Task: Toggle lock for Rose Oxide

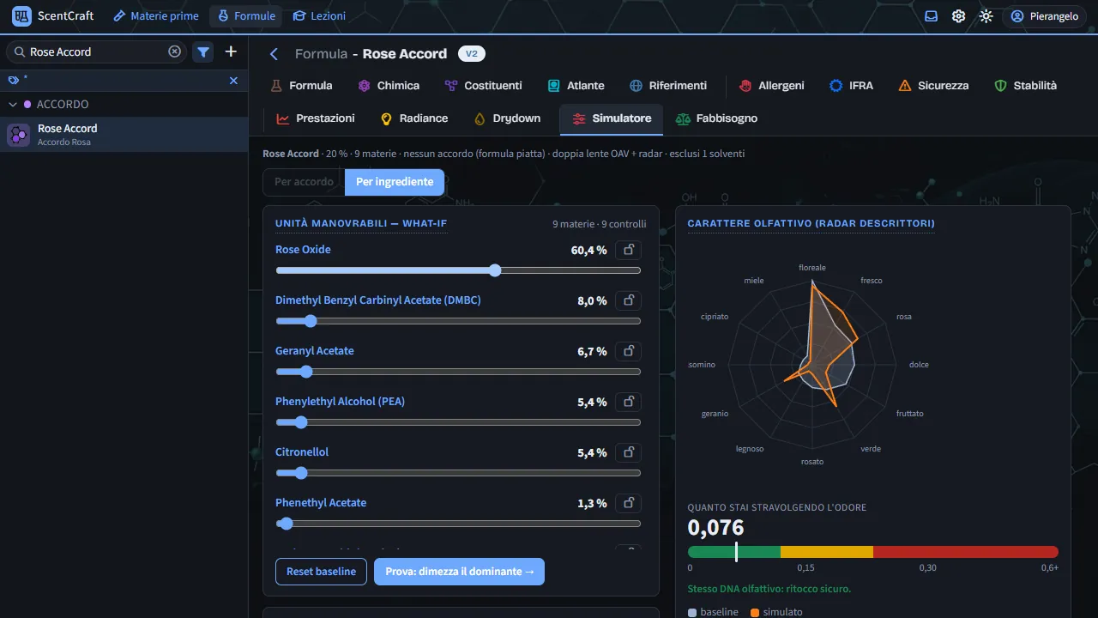Action: point(629,250)
